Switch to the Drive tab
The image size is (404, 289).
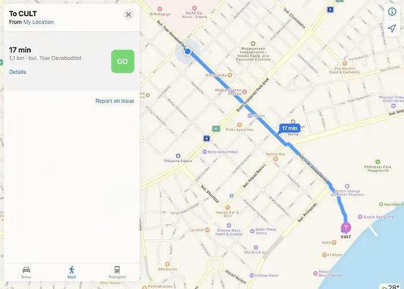pyautogui.click(x=27, y=272)
